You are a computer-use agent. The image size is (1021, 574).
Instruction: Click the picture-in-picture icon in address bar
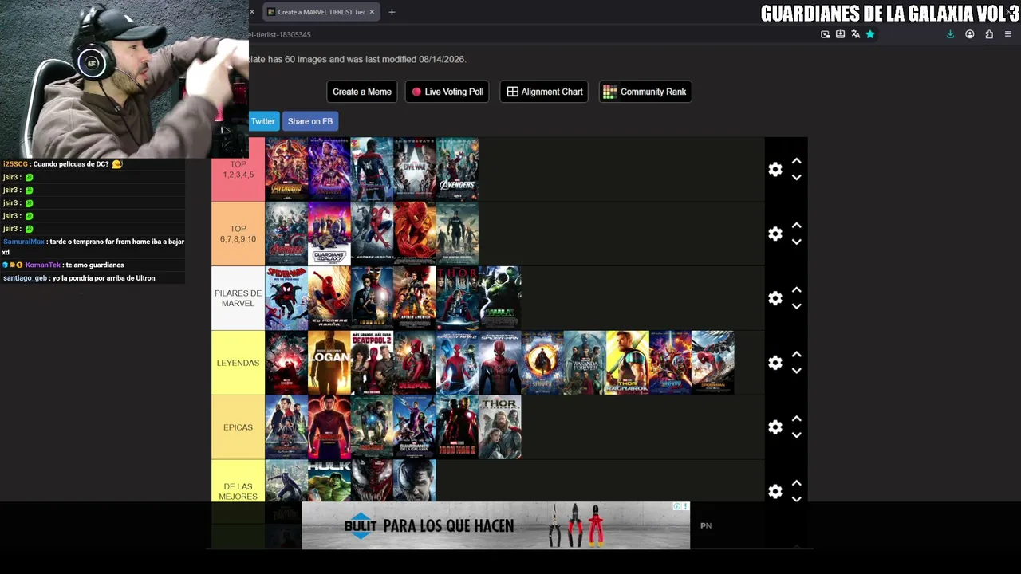[826, 34]
